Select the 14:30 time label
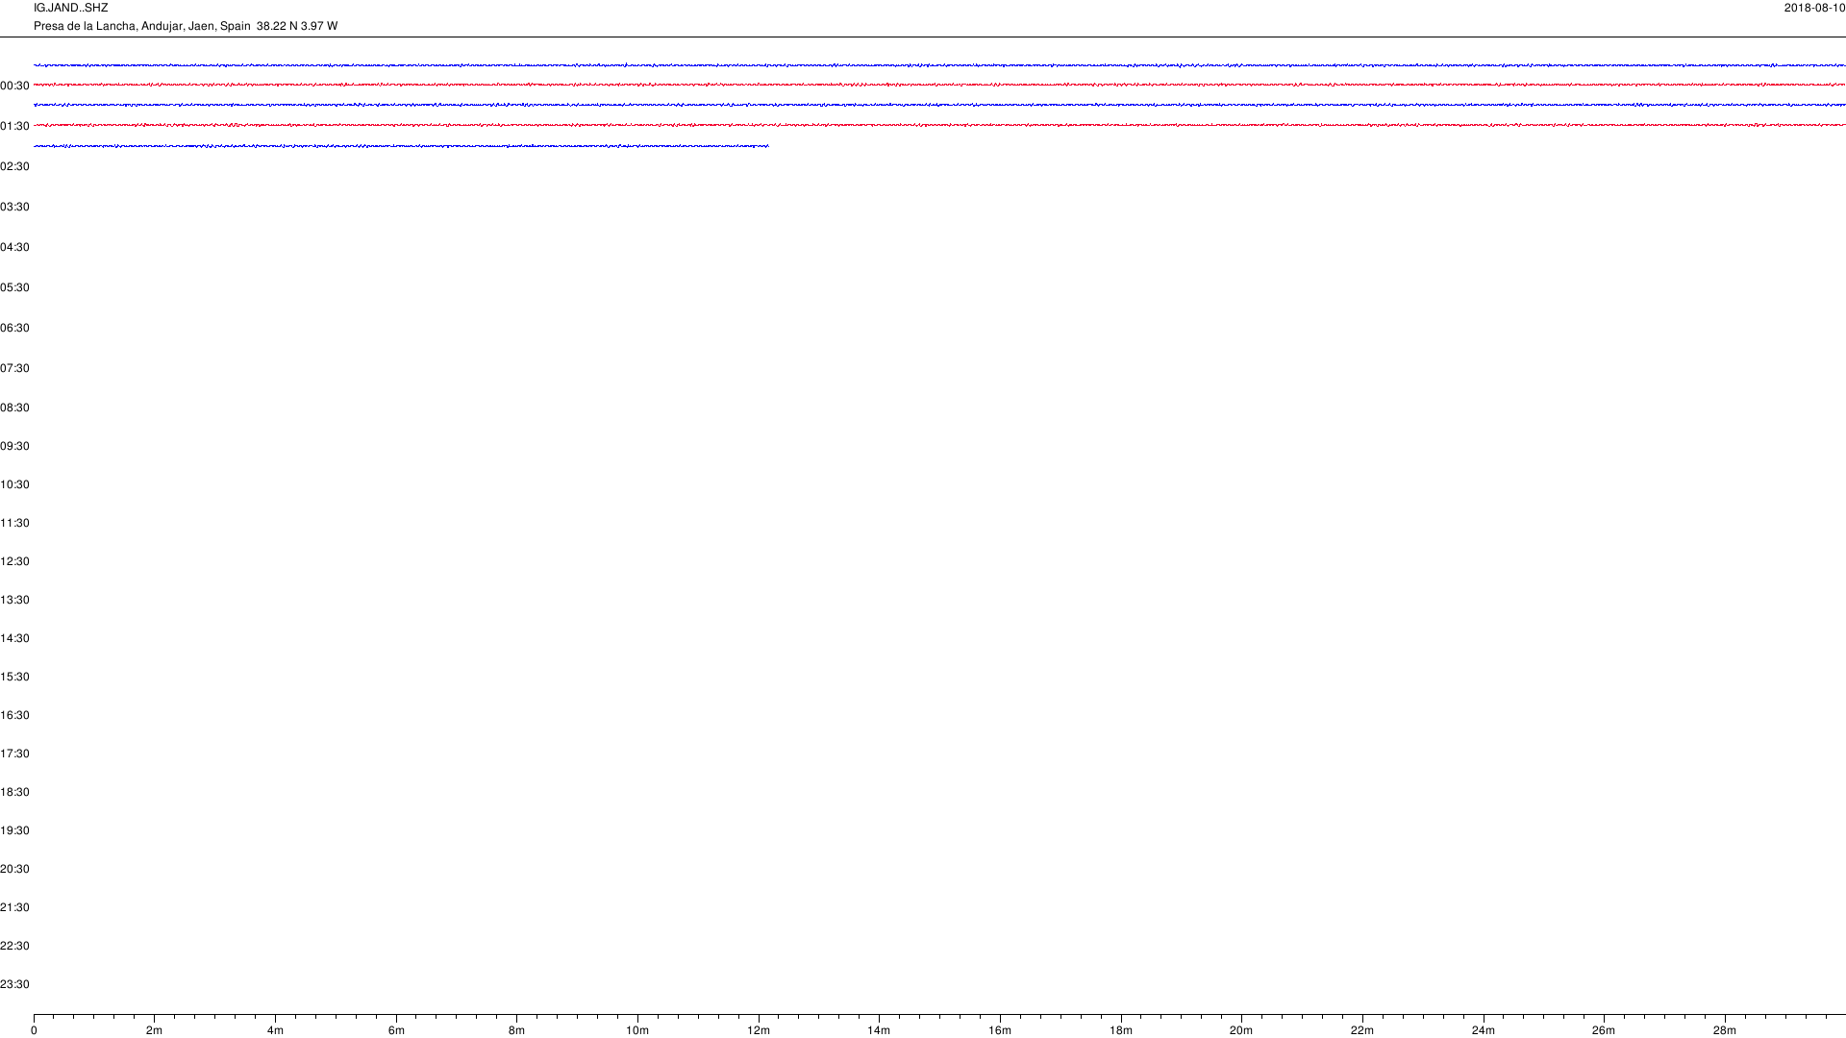The image size is (1846, 1038). (x=14, y=638)
